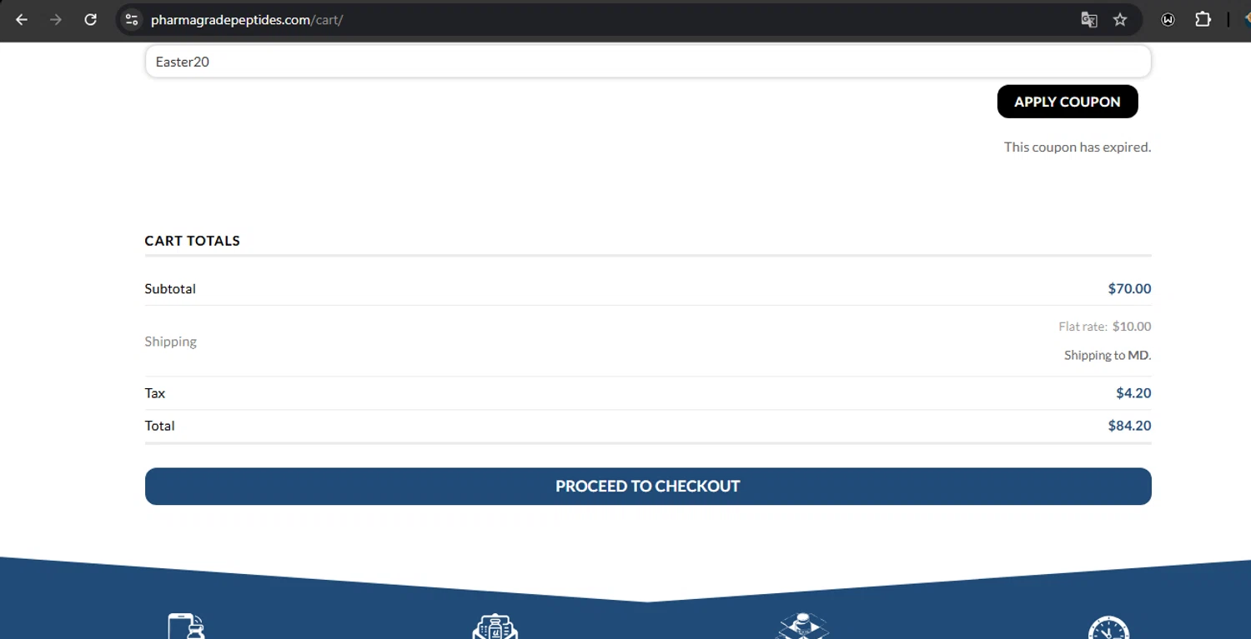The width and height of the screenshot is (1251, 639).
Task: Focus the address bar URL
Action: tap(247, 19)
